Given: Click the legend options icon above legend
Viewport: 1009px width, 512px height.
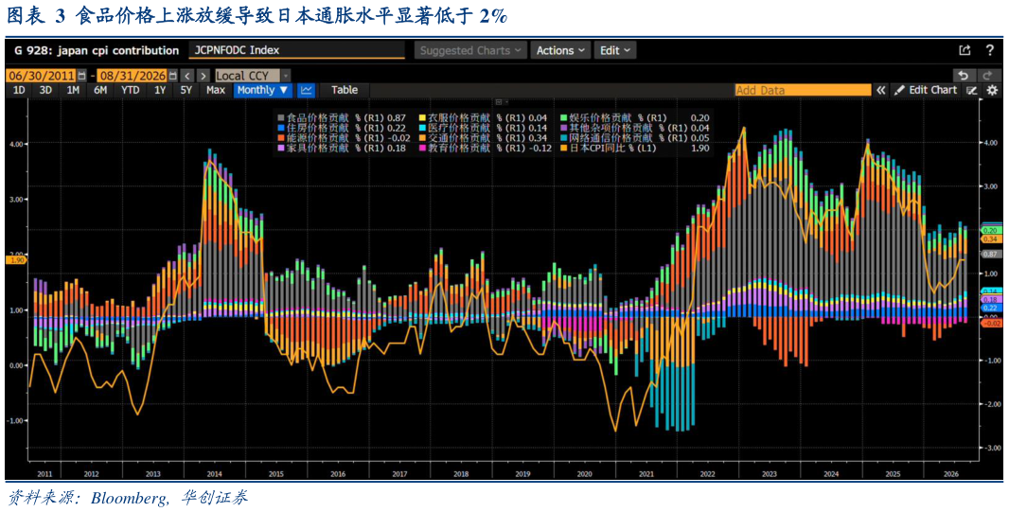Looking at the screenshot, I should click(498, 102).
